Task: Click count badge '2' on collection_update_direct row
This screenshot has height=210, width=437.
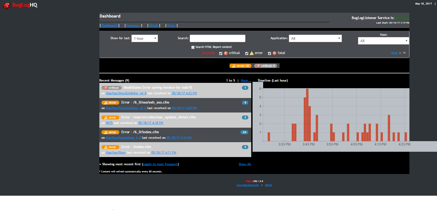Action: [x=245, y=117]
